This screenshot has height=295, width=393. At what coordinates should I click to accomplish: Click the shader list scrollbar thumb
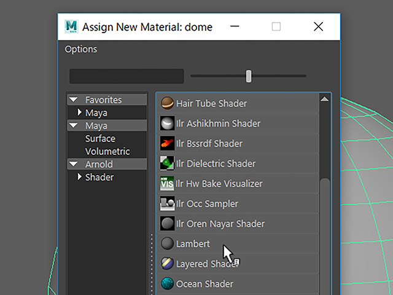click(x=325, y=236)
